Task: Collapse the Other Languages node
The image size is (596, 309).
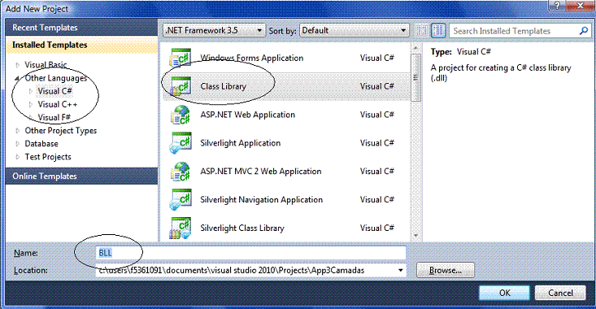Action: 18,78
